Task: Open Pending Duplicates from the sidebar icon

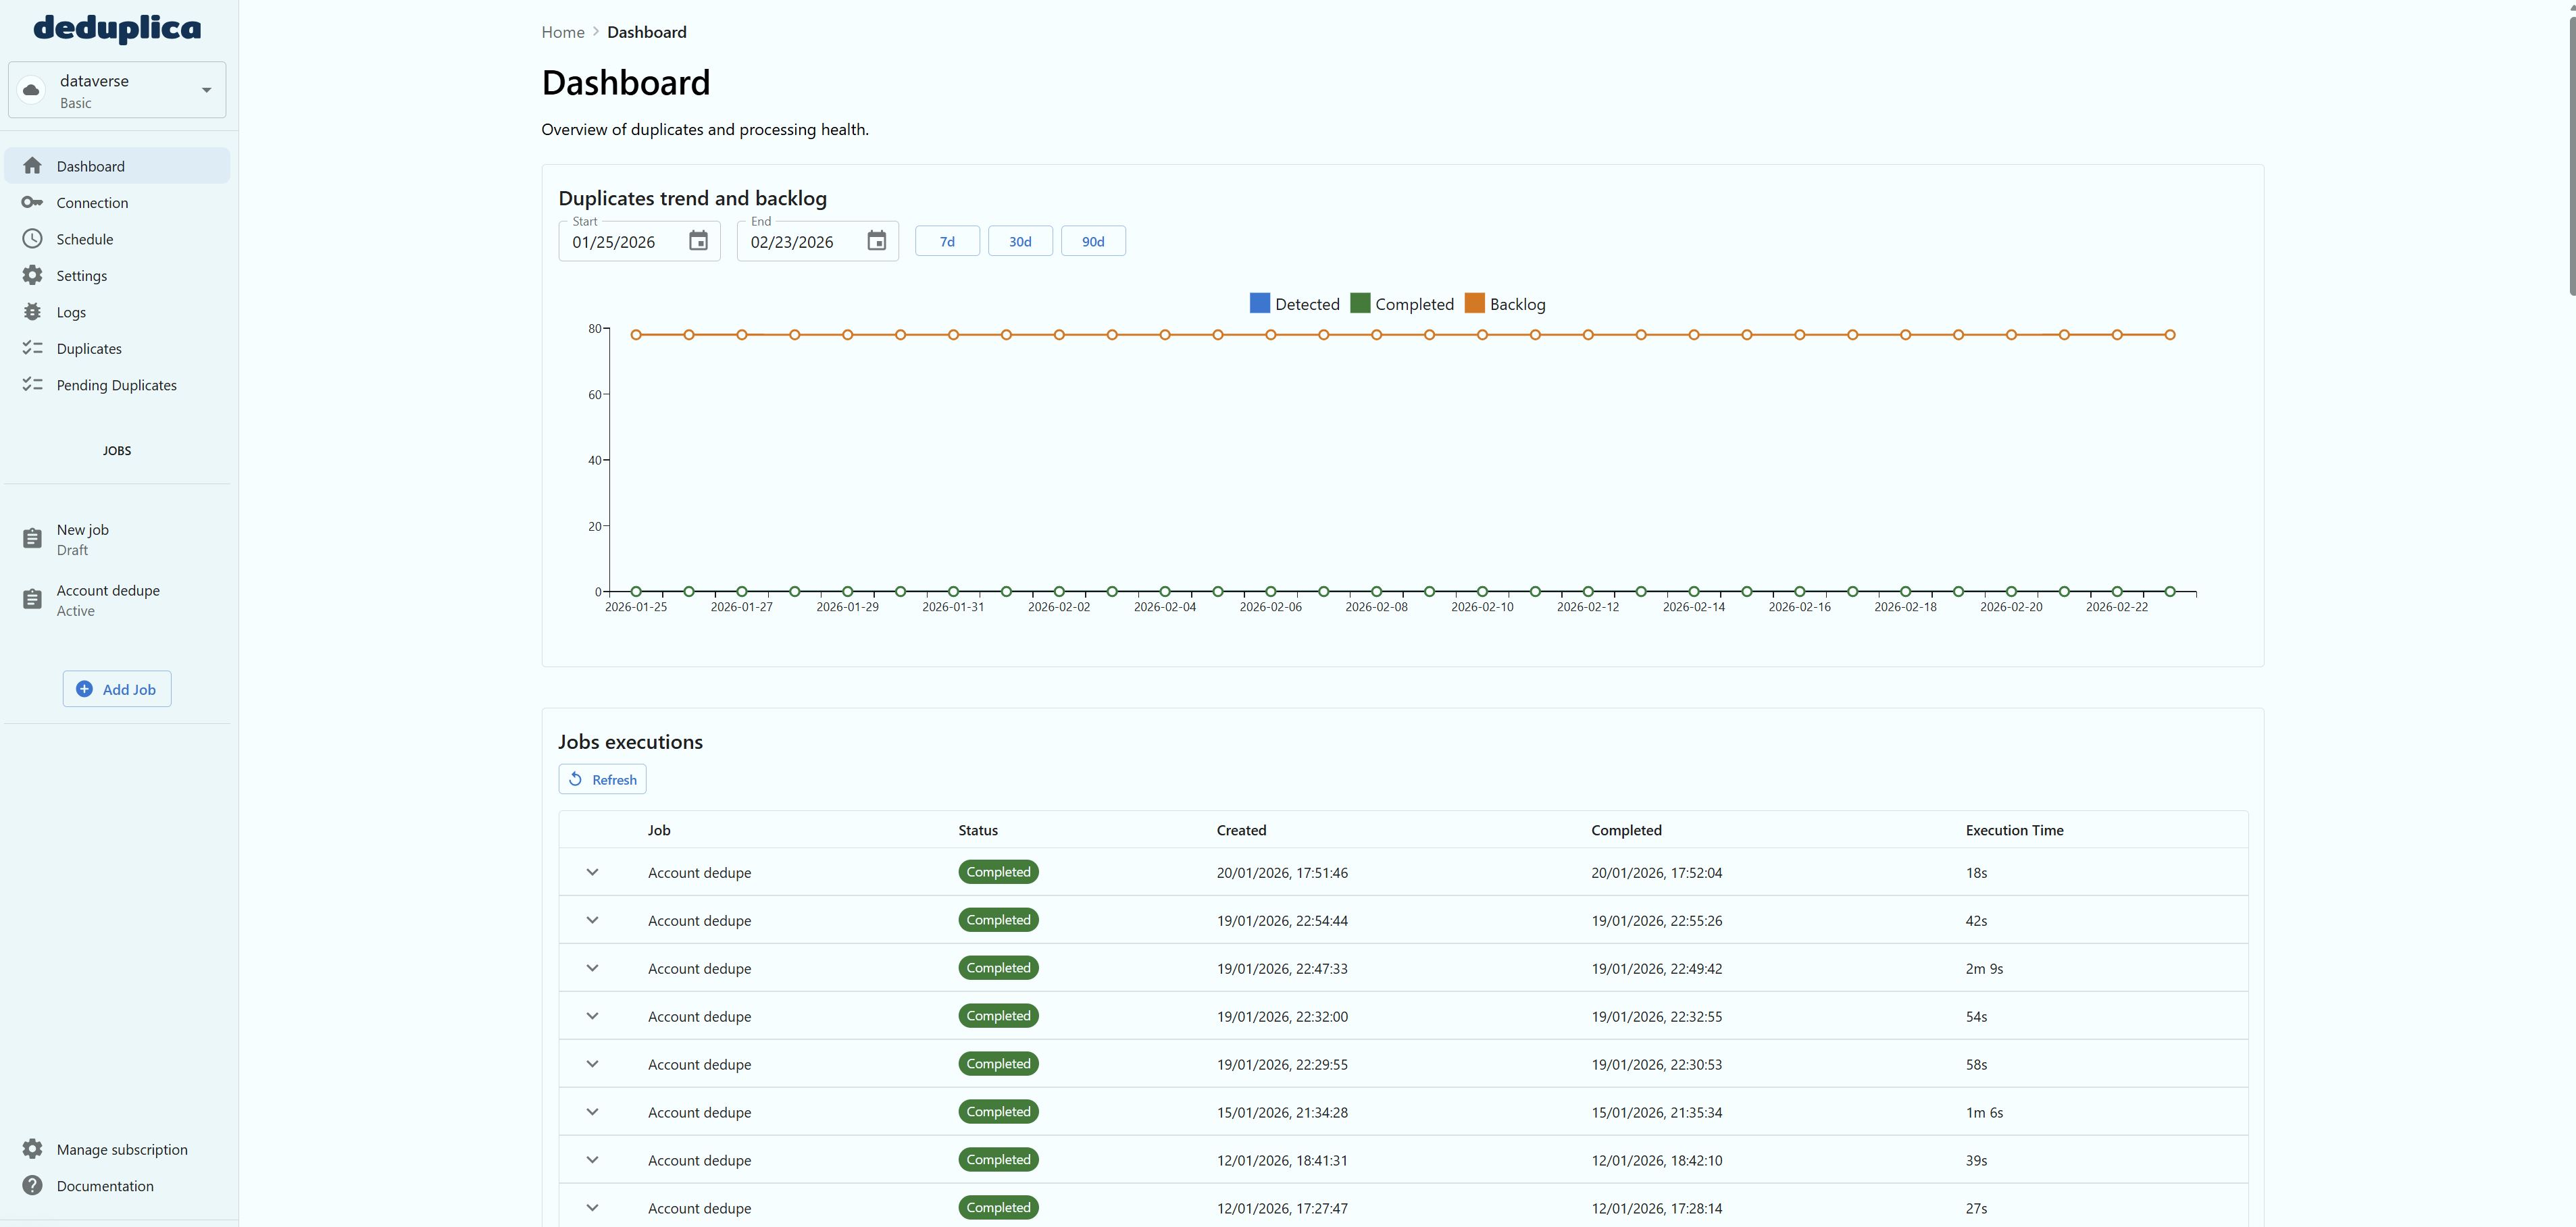Action: (x=33, y=384)
